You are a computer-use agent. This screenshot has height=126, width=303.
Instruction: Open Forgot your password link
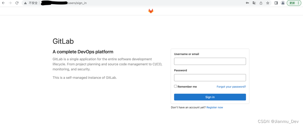click(231, 87)
